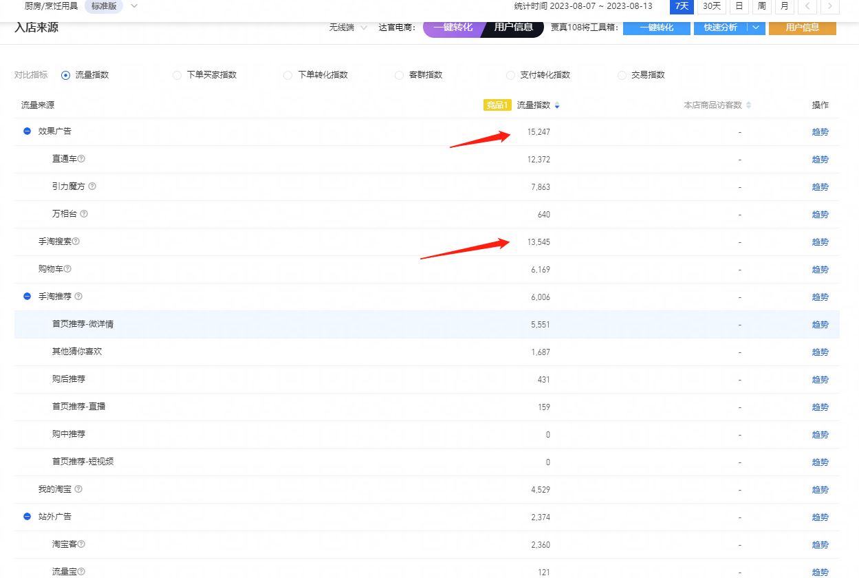Switch to 周 statistics period
The image size is (859, 578).
click(x=761, y=6)
